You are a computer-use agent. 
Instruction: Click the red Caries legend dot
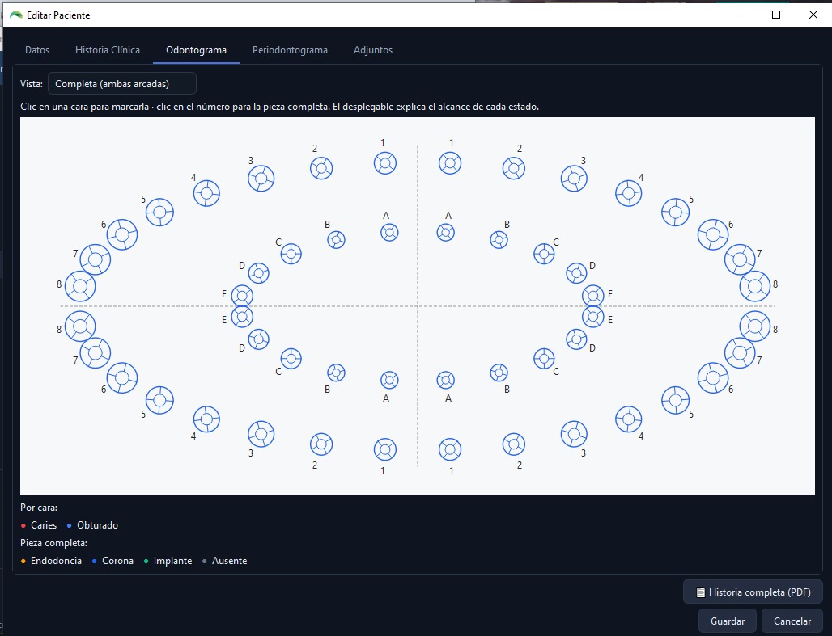23,526
